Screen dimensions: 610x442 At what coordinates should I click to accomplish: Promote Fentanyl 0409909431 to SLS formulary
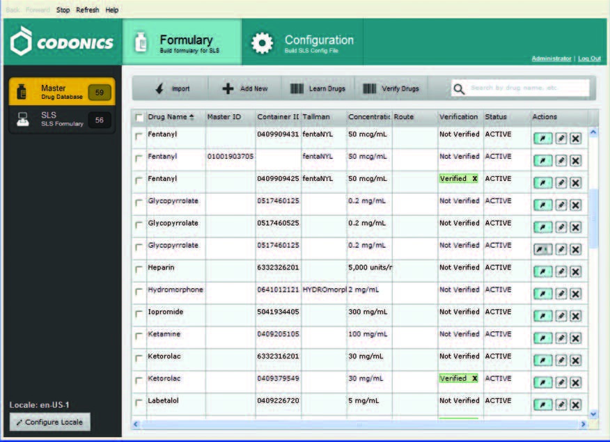(x=542, y=138)
